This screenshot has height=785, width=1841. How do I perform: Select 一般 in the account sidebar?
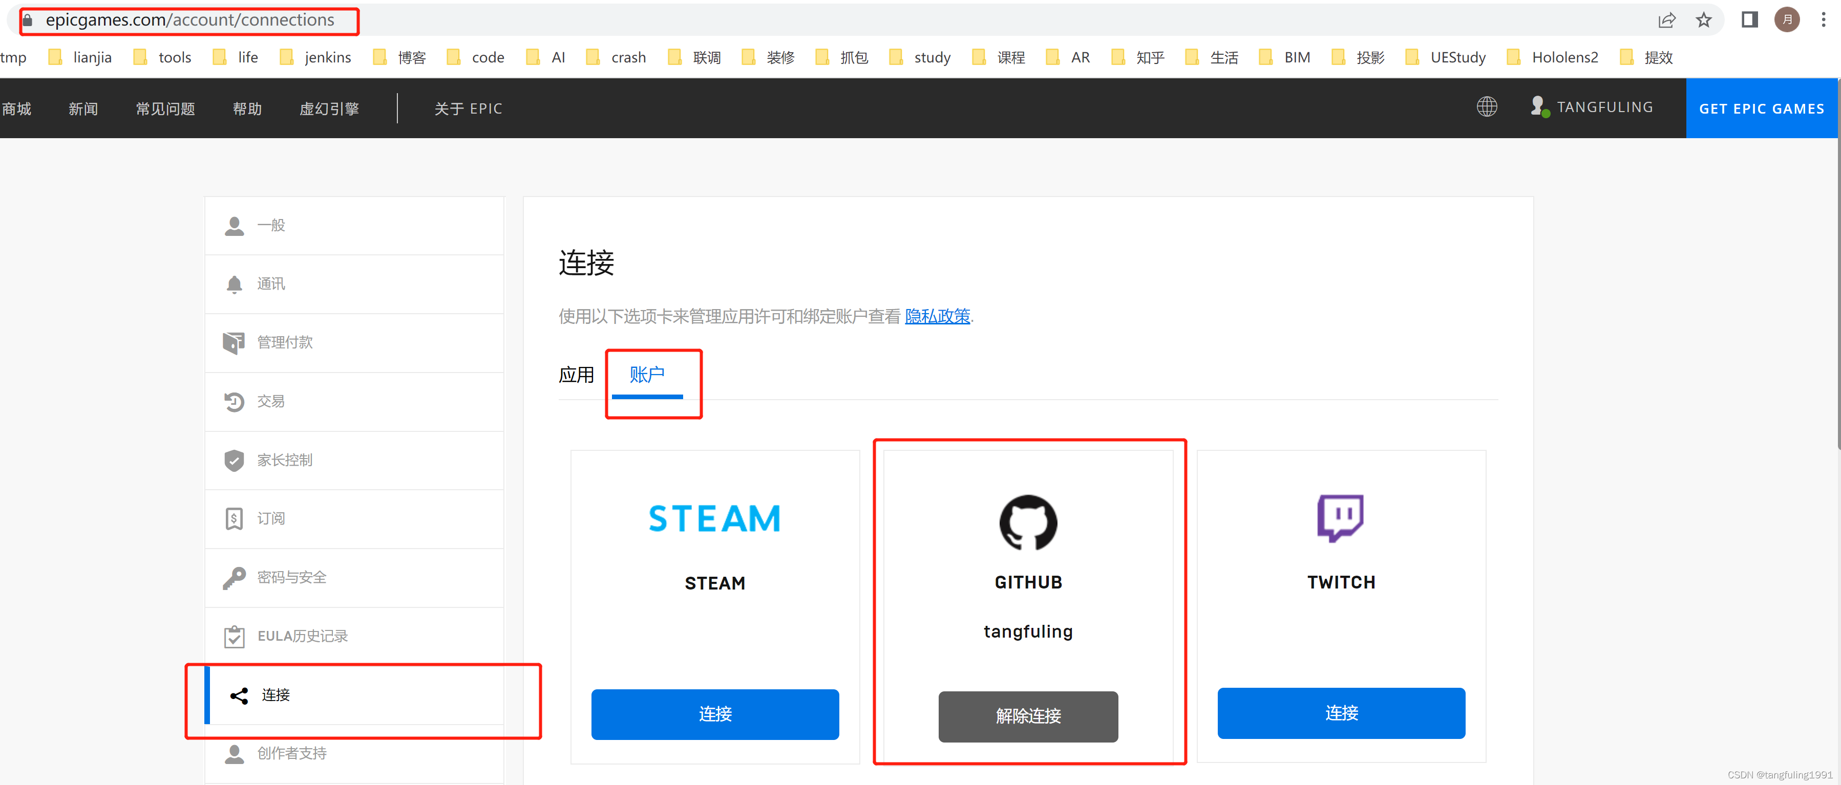tap(354, 226)
